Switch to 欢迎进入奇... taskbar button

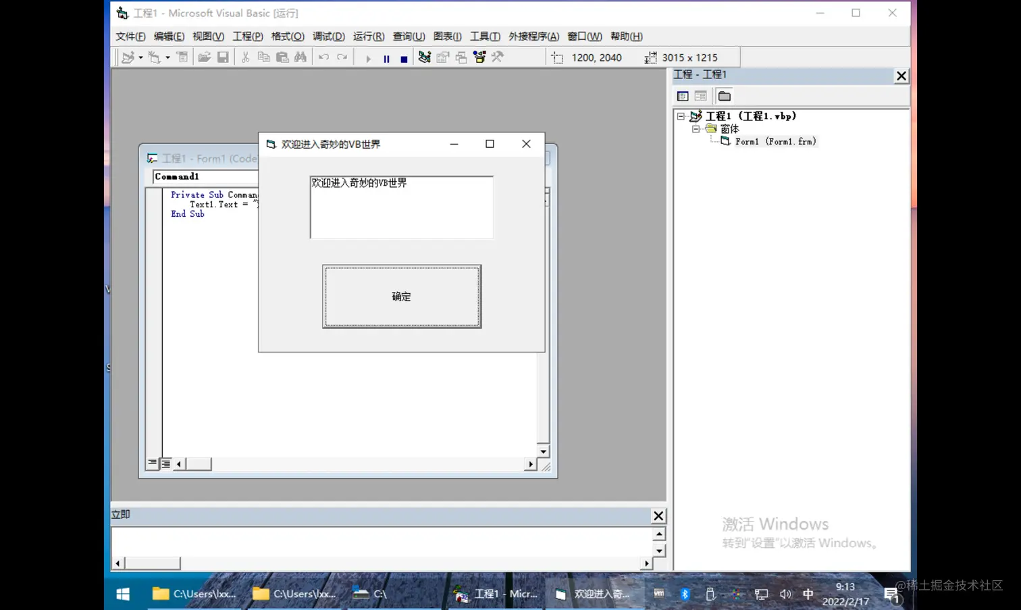click(594, 594)
